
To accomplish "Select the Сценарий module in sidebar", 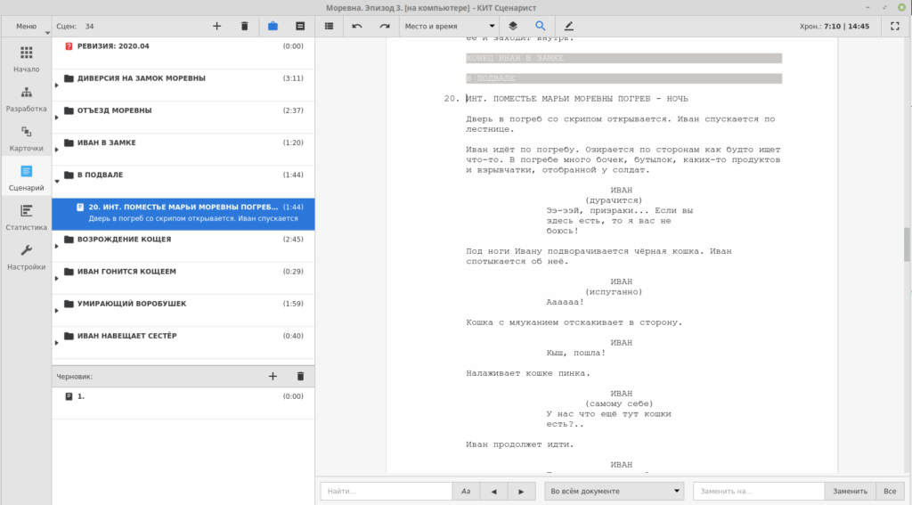I will click(26, 178).
